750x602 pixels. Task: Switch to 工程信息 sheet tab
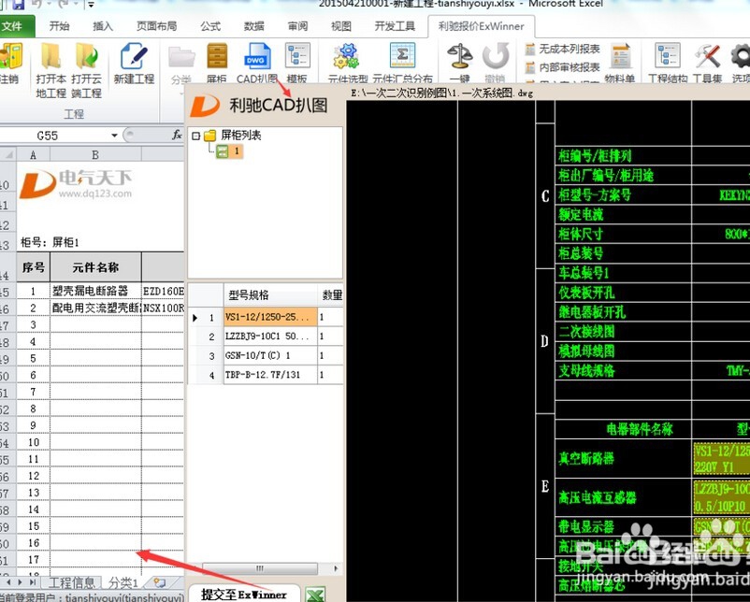[72, 582]
